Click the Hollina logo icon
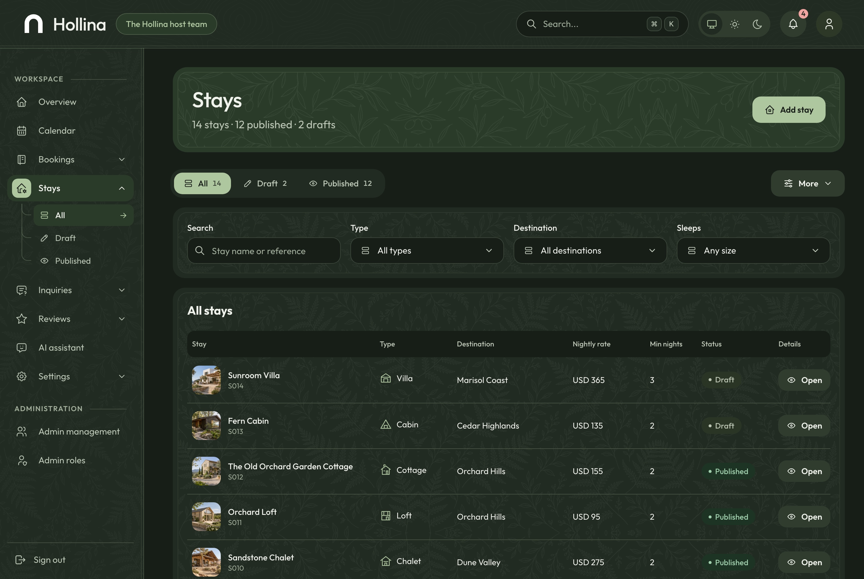Screen dimensions: 864x579 point(34,24)
